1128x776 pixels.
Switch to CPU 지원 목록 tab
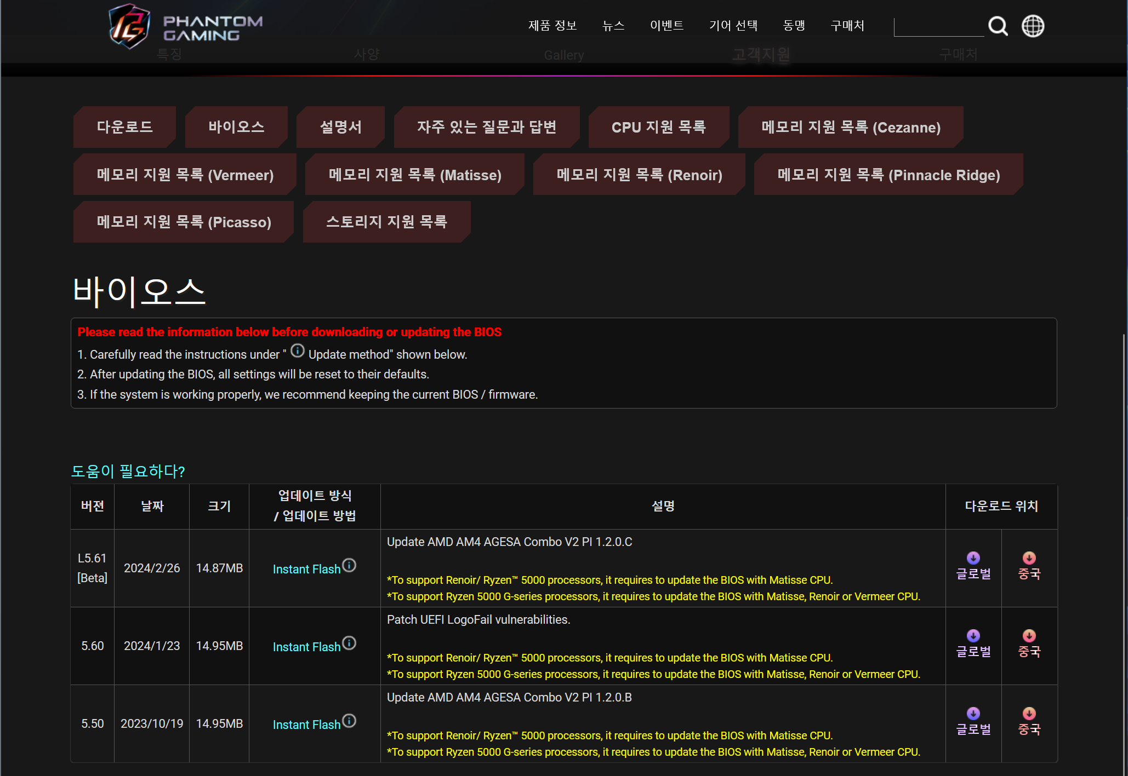[658, 127]
